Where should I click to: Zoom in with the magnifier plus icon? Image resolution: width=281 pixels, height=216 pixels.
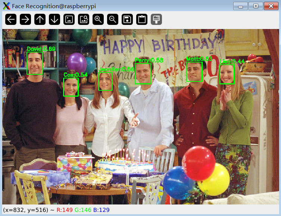pyautogui.click(x=98, y=19)
